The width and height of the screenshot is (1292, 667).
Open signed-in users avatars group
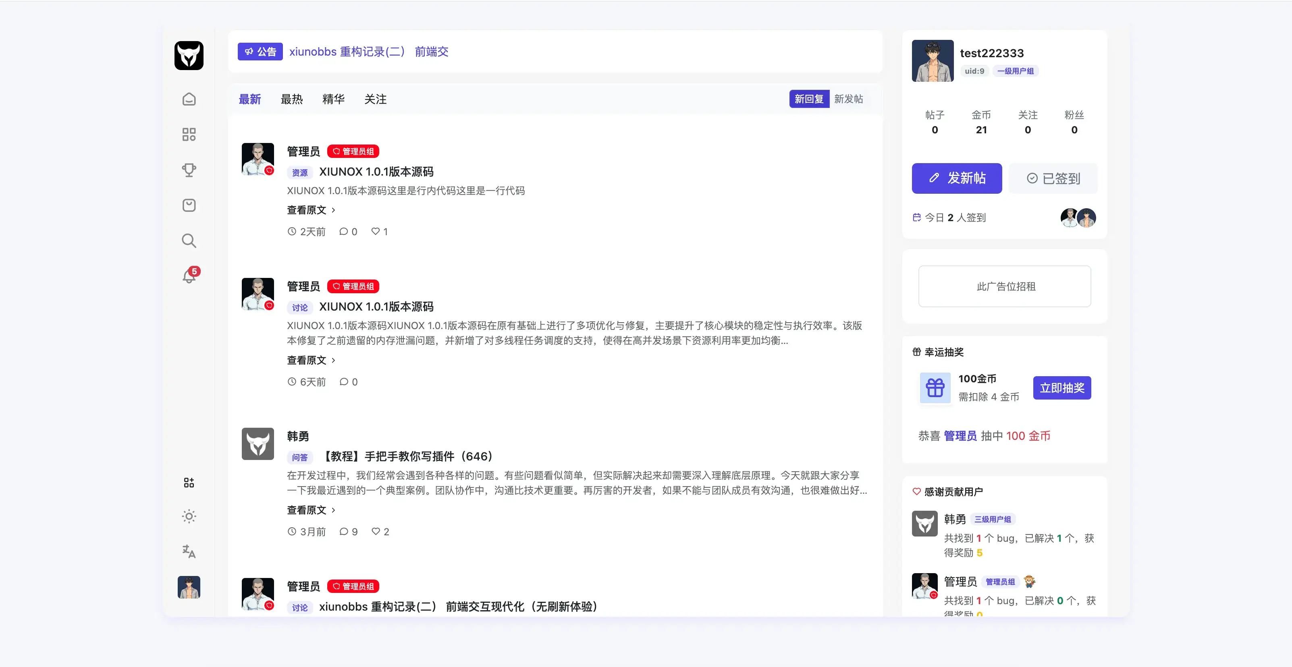(1078, 218)
